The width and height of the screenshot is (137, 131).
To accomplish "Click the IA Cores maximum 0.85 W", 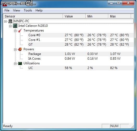I will coord(115,59).
